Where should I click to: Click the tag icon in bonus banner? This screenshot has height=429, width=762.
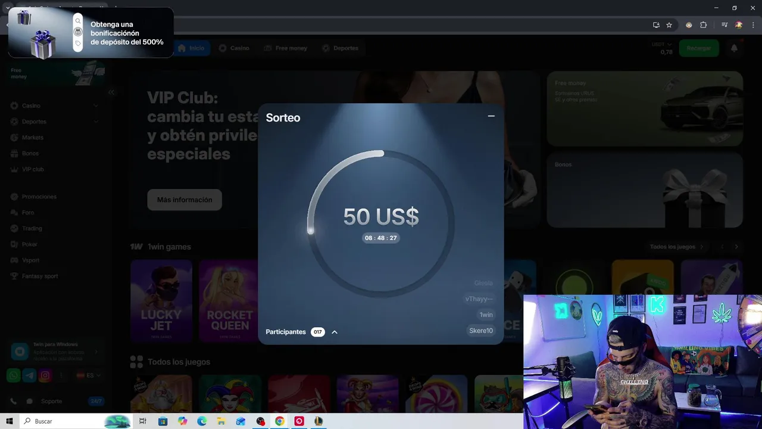pos(78,43)
